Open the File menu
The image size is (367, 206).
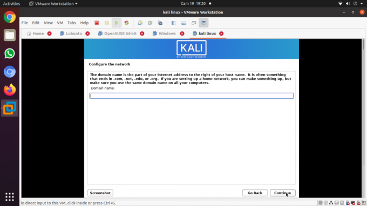point(25,23)
